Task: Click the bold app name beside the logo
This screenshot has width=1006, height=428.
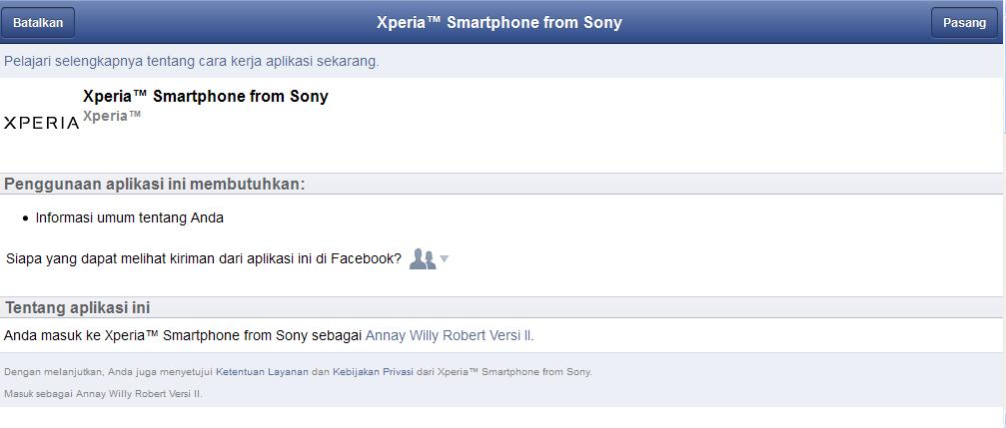Action: click(205, 97)
